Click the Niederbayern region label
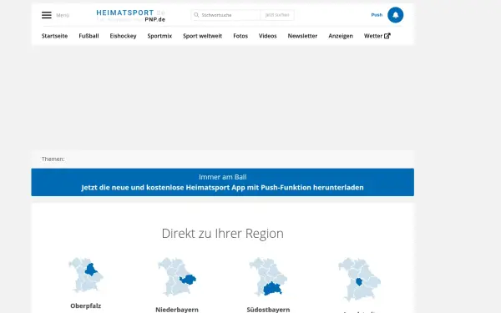 click(x=177, y=310)
